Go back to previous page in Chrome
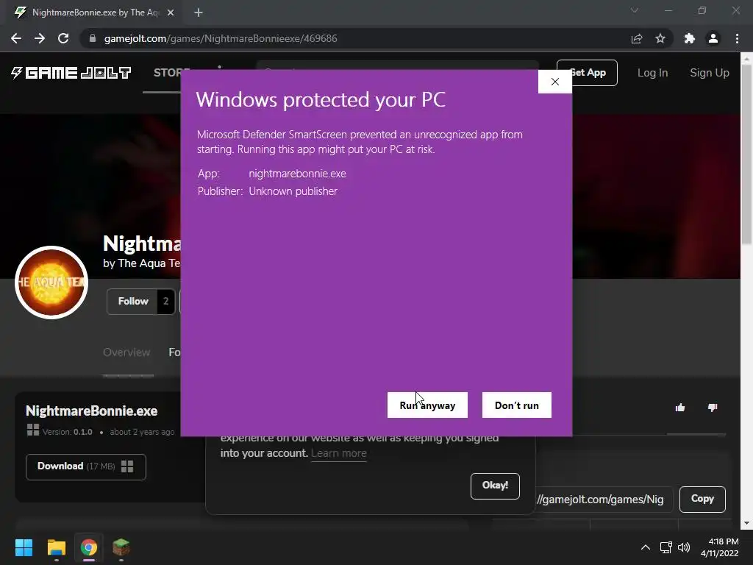The height and width of the screenshot is (565, 753). [16, 38]
